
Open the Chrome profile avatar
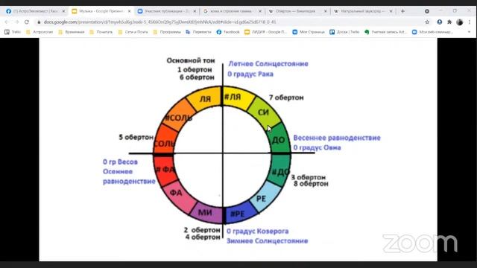pyautogui.click(x=460, y=22)
